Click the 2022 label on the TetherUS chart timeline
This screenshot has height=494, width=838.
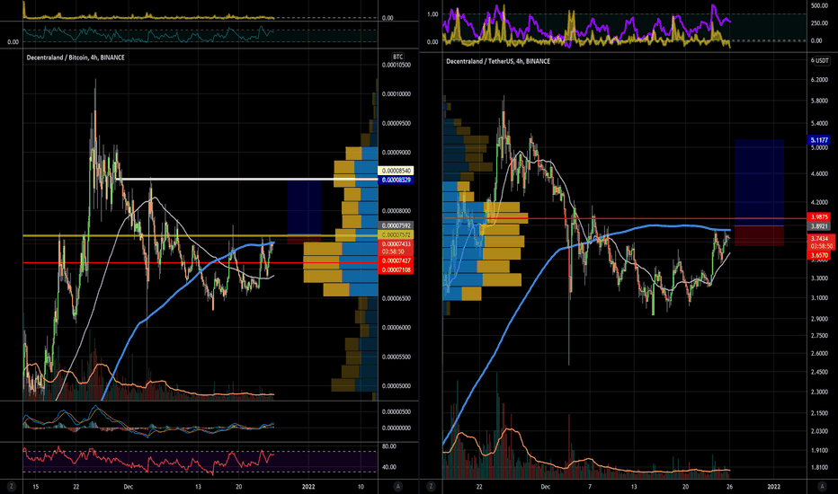(x=774, y=487)
